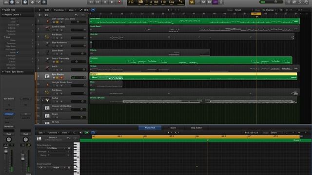Collapse the Region: Drums 1 inspector section
This screenshot has height=175, width=312.
(x=3, y=15)
